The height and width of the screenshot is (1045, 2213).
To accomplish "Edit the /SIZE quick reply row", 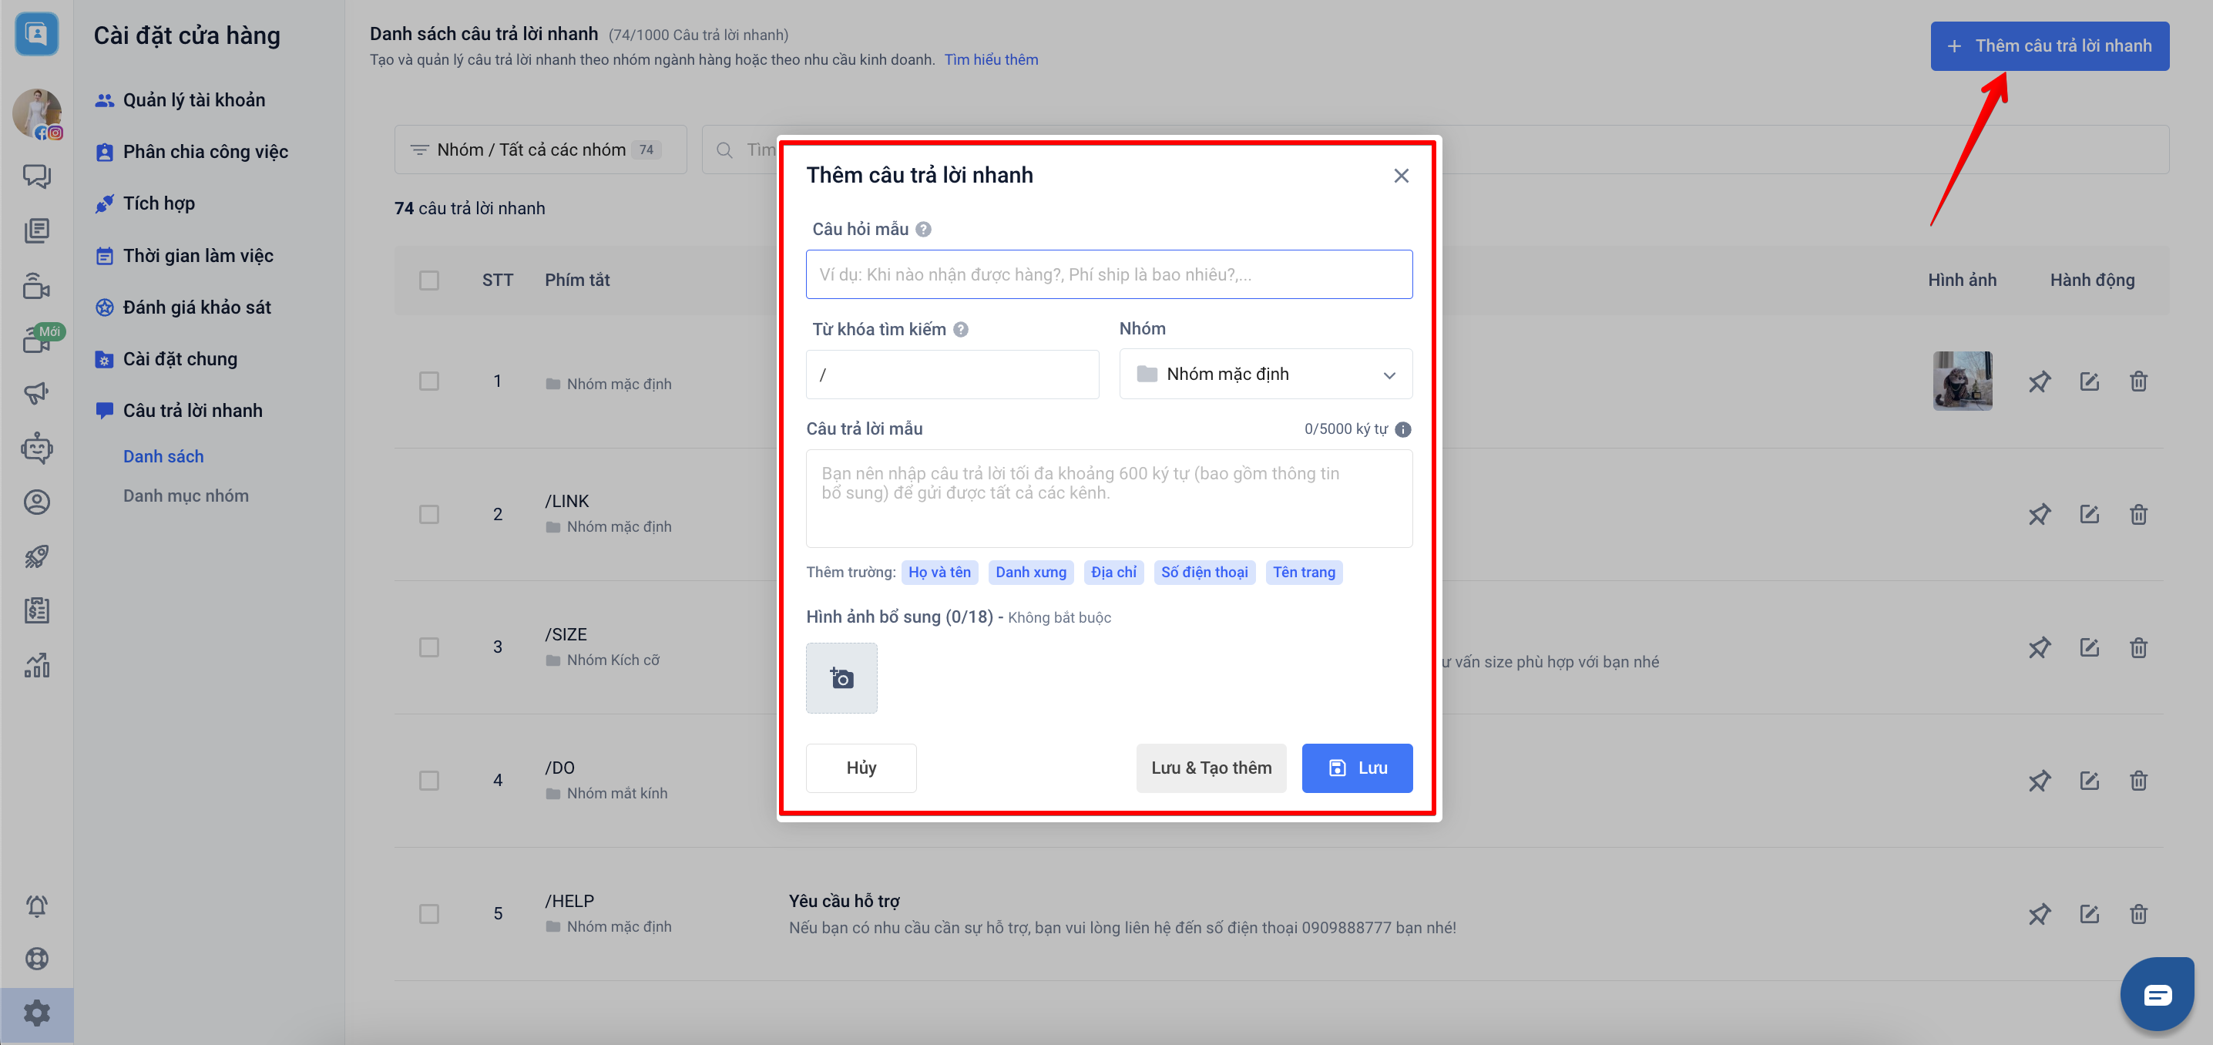I will 2088,647.
